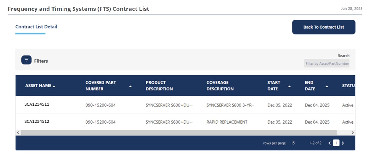Go to next page chevron
The height and width of the screenshot is (160, 371).
coord(343,143)
